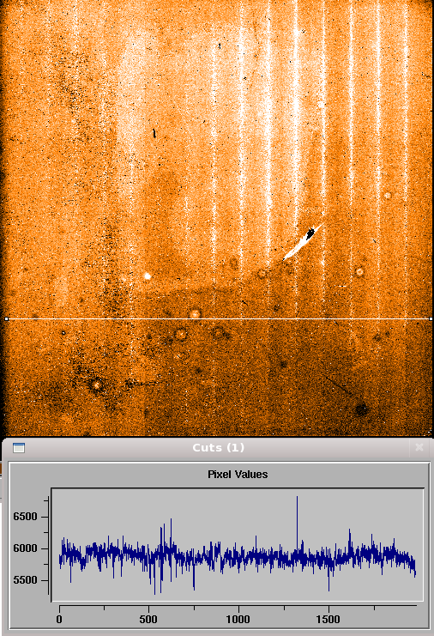Click the 500 label on x-axis
This screenshot has height=636, width=434.
(x=148, y=620)
